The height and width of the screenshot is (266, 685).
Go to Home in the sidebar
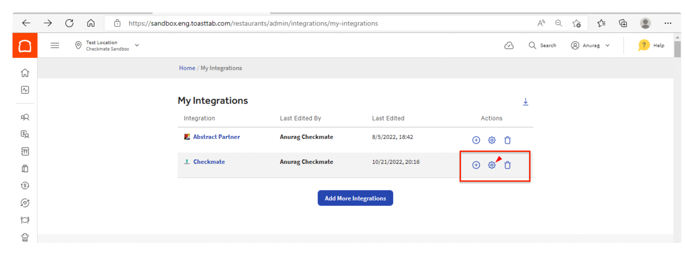tap(25, 73)
